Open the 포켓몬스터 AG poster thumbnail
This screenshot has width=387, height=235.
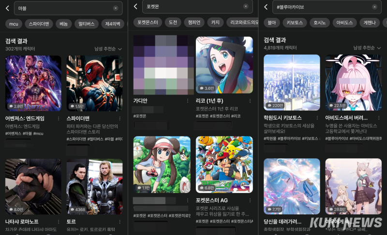click(224, 165)
